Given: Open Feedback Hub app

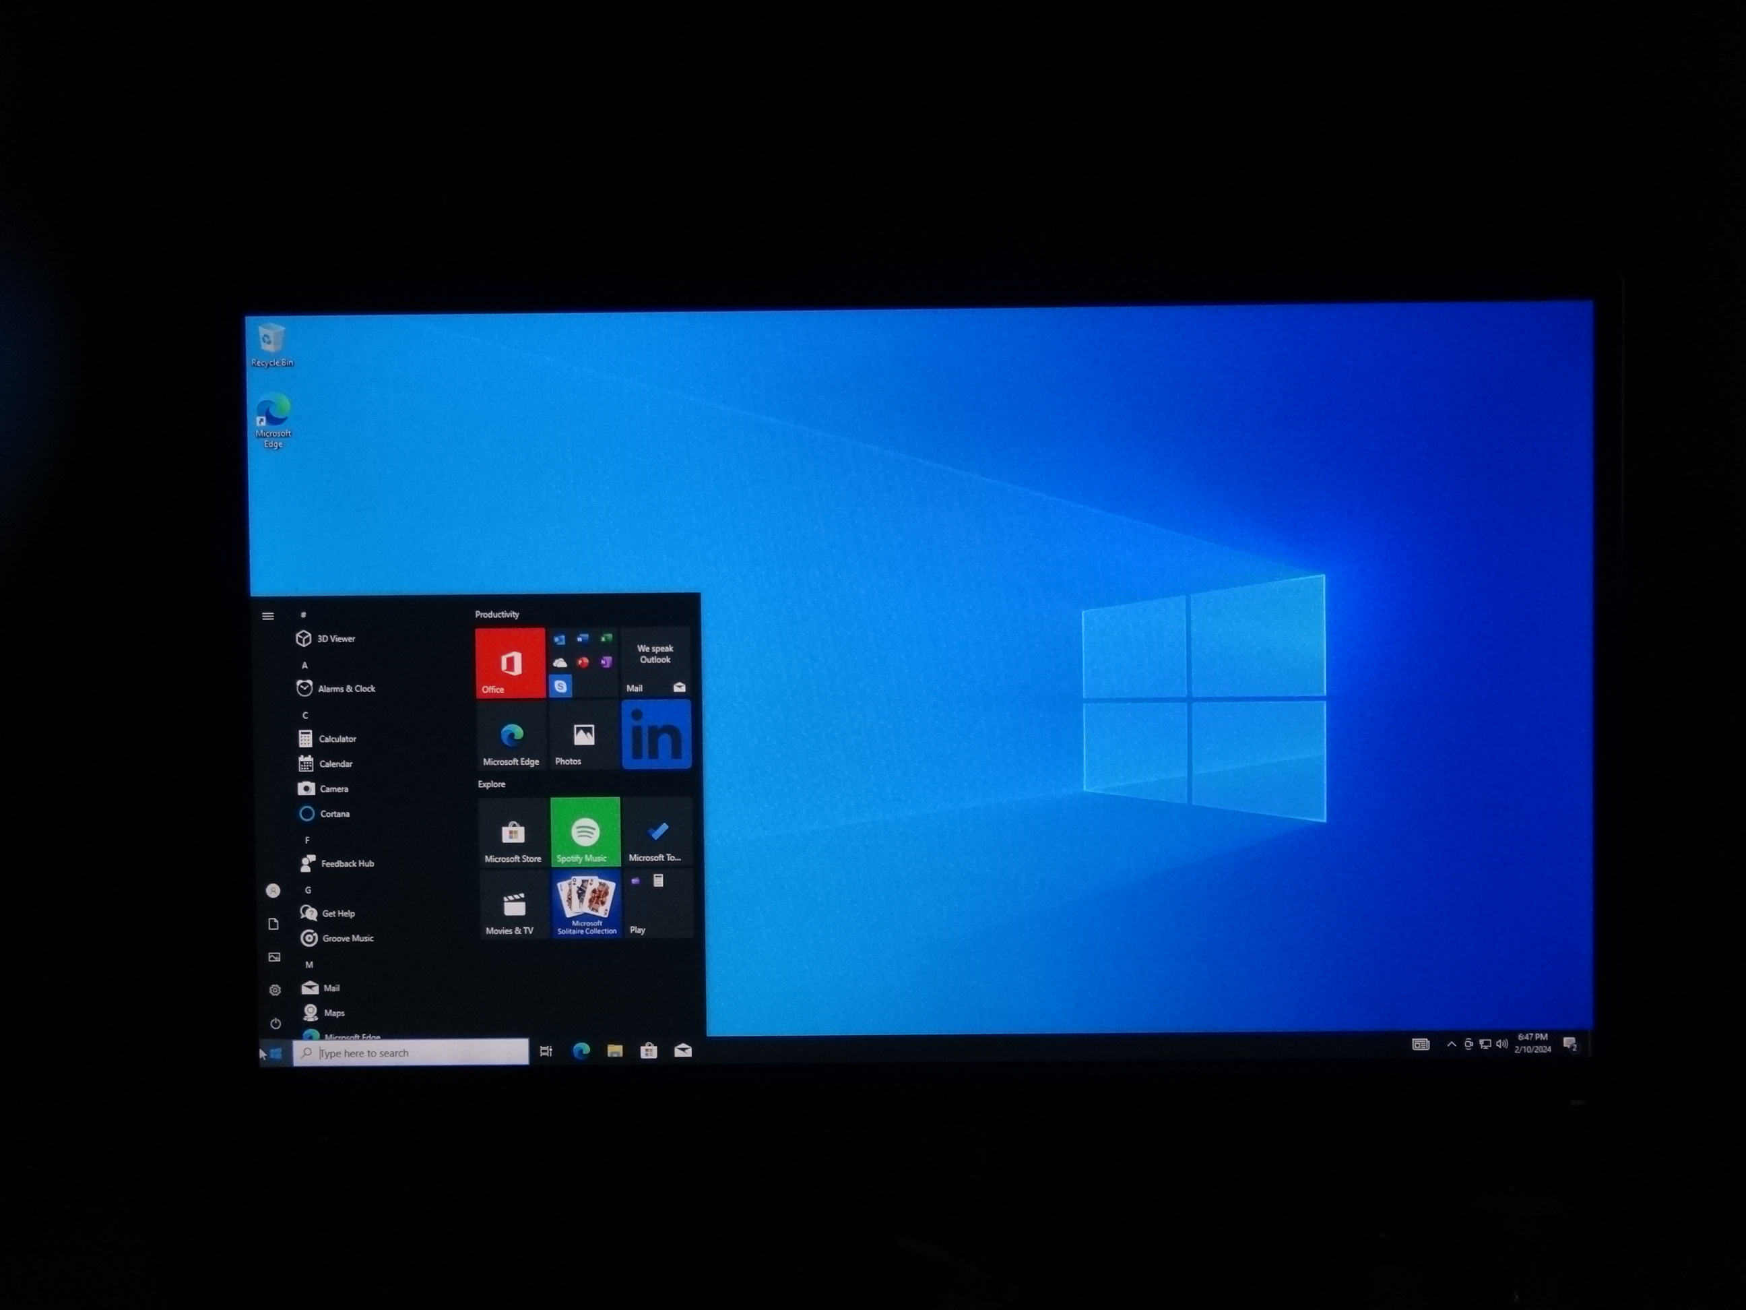Looking at the screenshot, I should (338, 863).
